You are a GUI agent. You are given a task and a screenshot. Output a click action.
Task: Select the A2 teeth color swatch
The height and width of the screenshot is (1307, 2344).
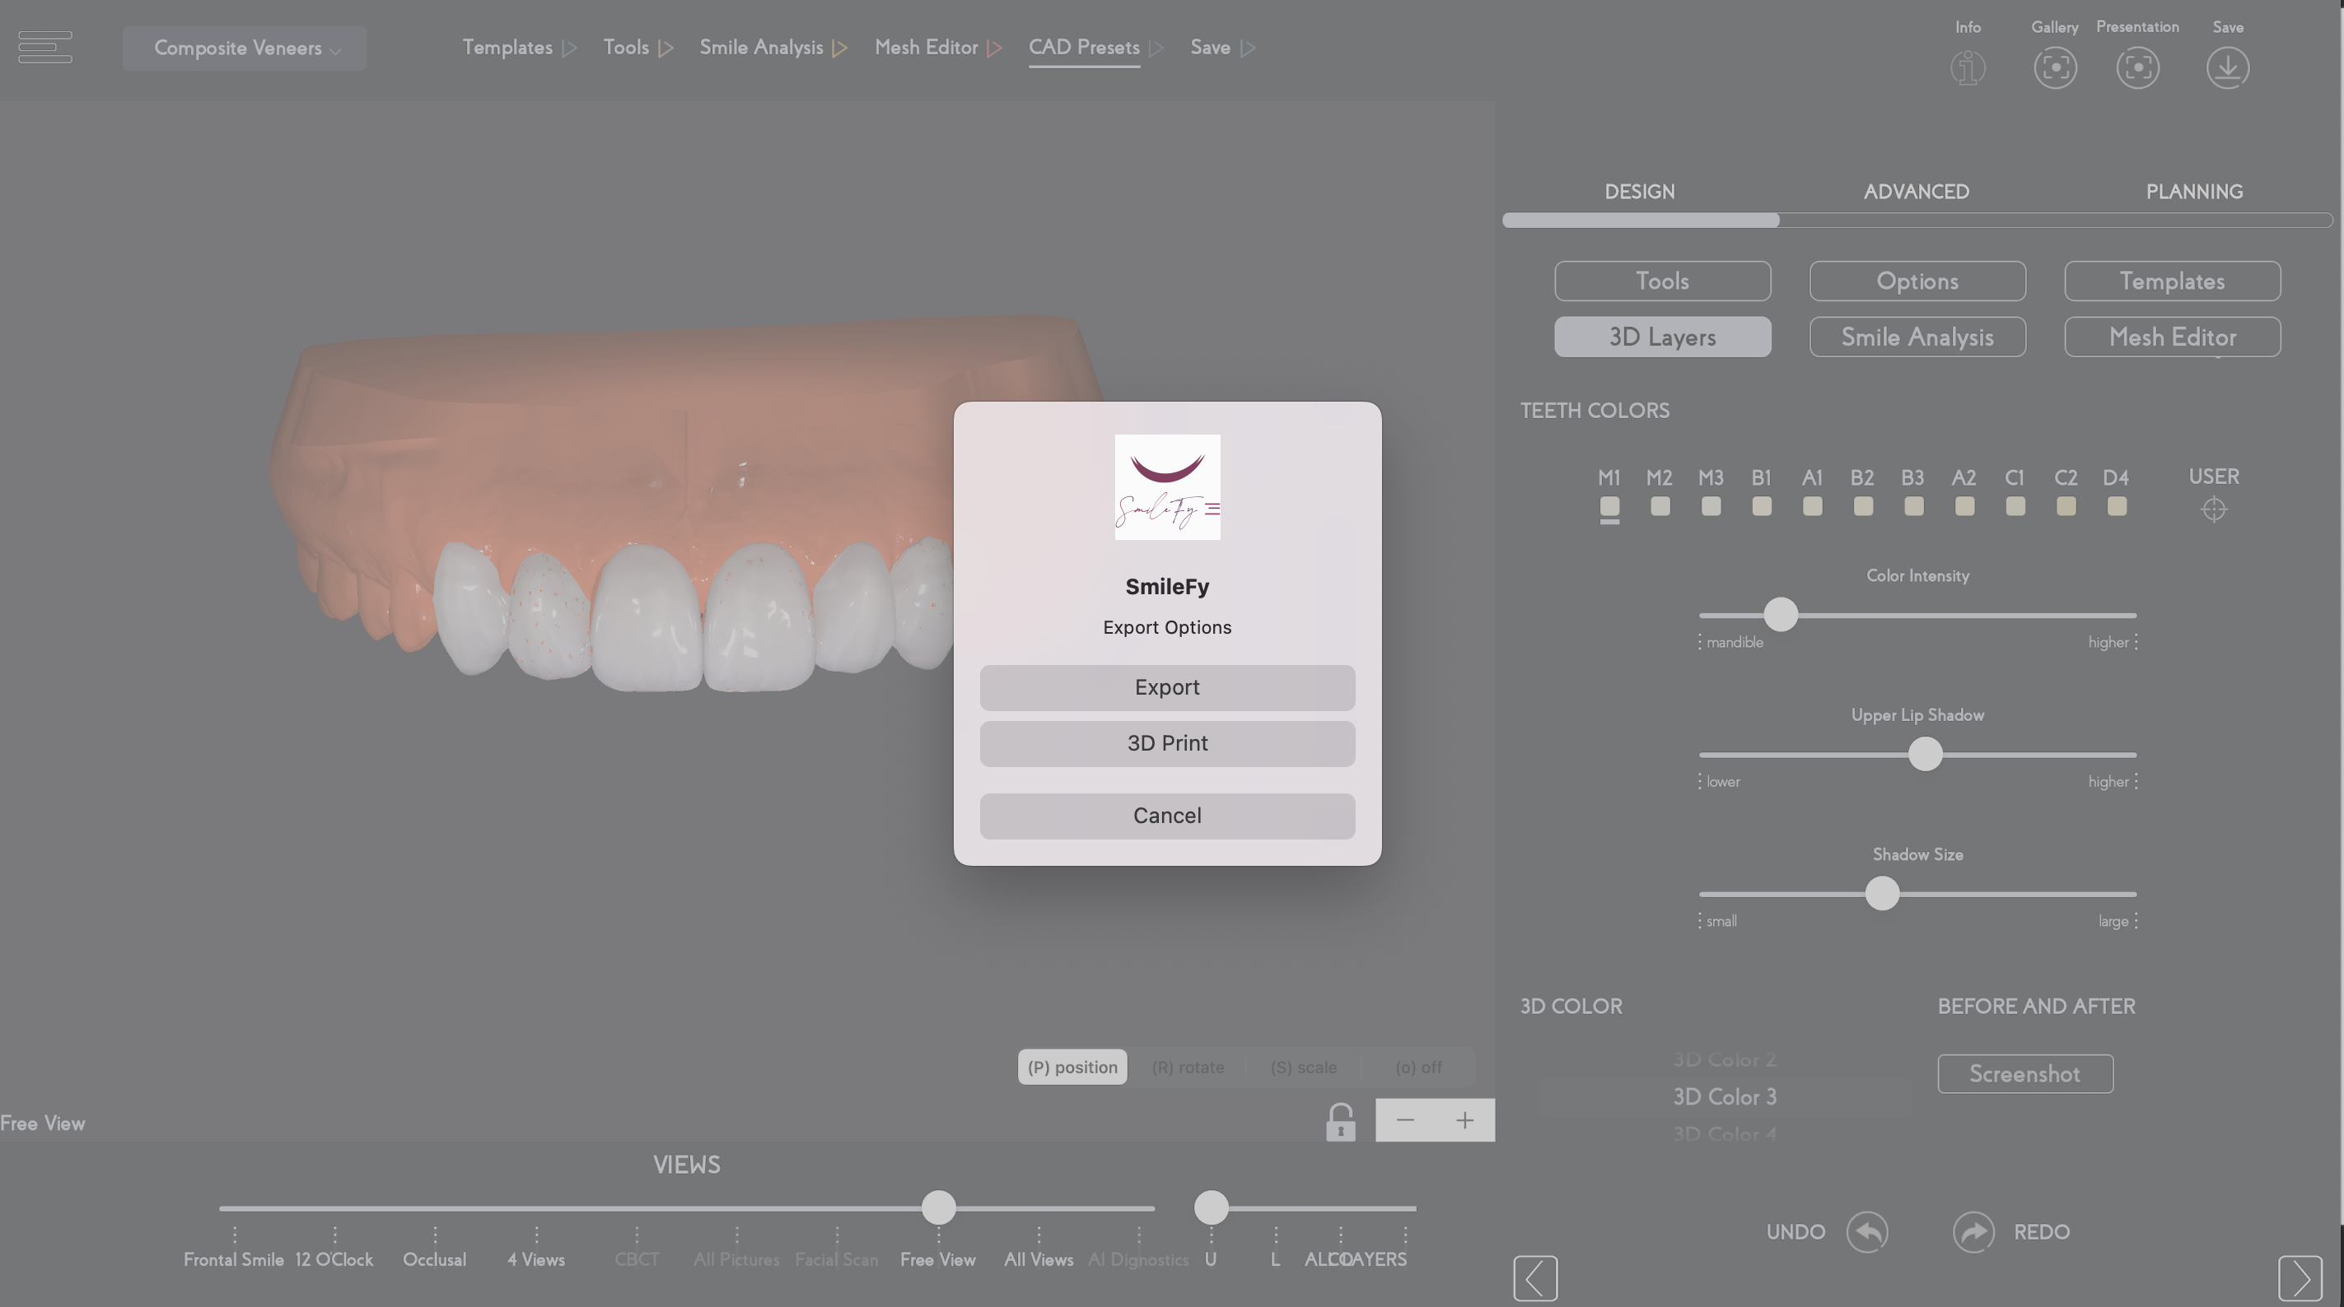click(x=1963, y=505)
